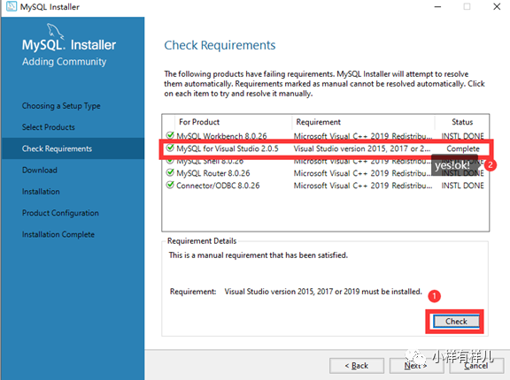The height and width of the screenshot is (380, 510).
Task: Click the green check icon for Connector/ODBC
Action: pos(170,185)
